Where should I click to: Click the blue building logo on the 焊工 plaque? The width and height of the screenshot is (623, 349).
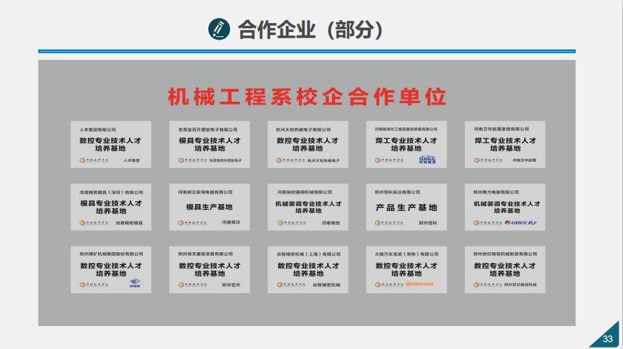tap(426, 160)
